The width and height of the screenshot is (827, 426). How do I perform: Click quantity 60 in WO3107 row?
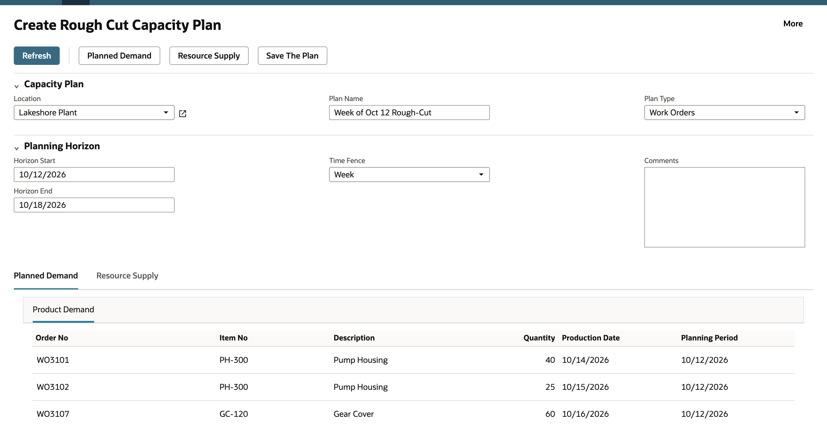point(550,414)
